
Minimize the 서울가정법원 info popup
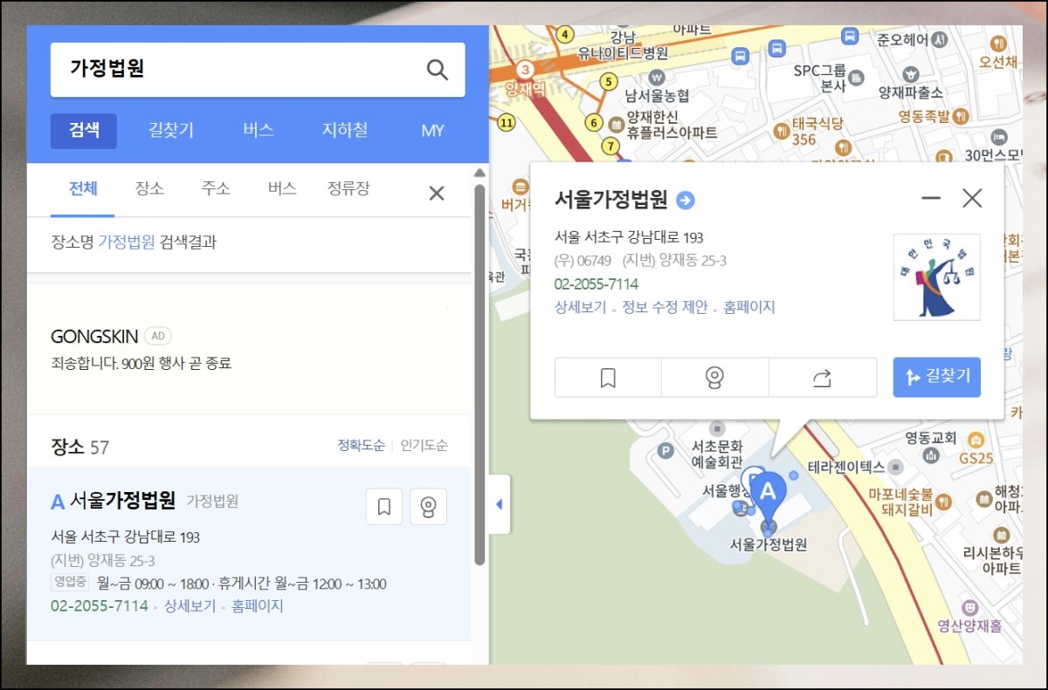click(x=931, y=198)
